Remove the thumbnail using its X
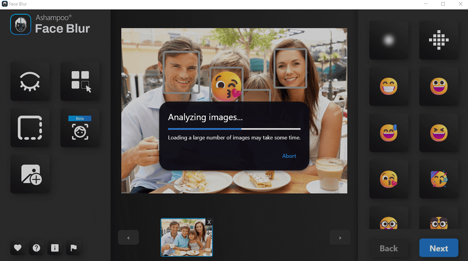Image resolution: width=468 pixels, height=261 pixels. 209,222
